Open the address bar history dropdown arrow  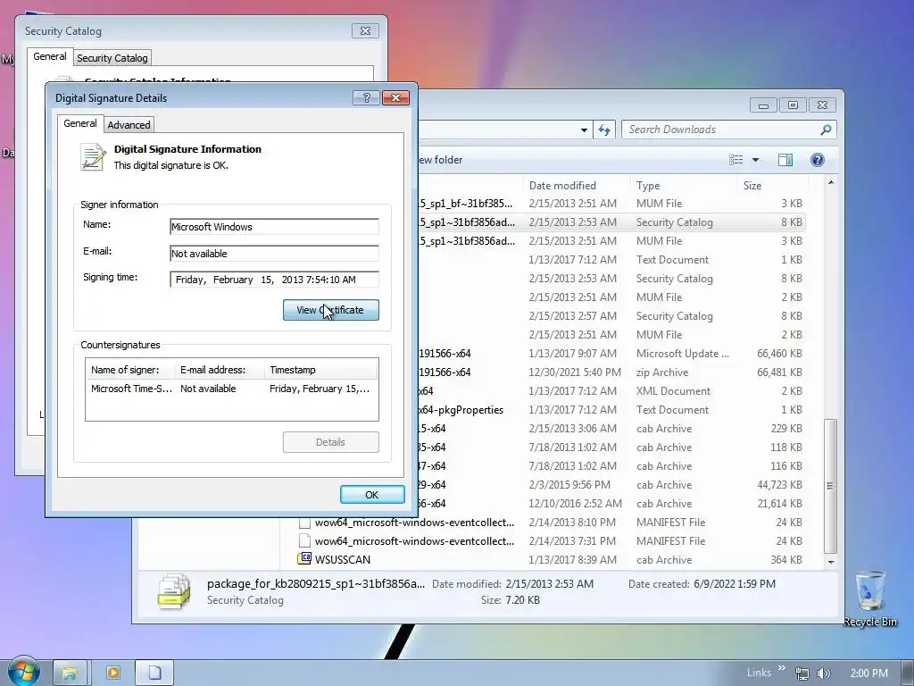point(584,130)
